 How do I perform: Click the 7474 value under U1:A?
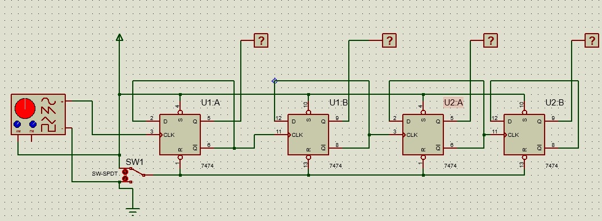point(207,166)
